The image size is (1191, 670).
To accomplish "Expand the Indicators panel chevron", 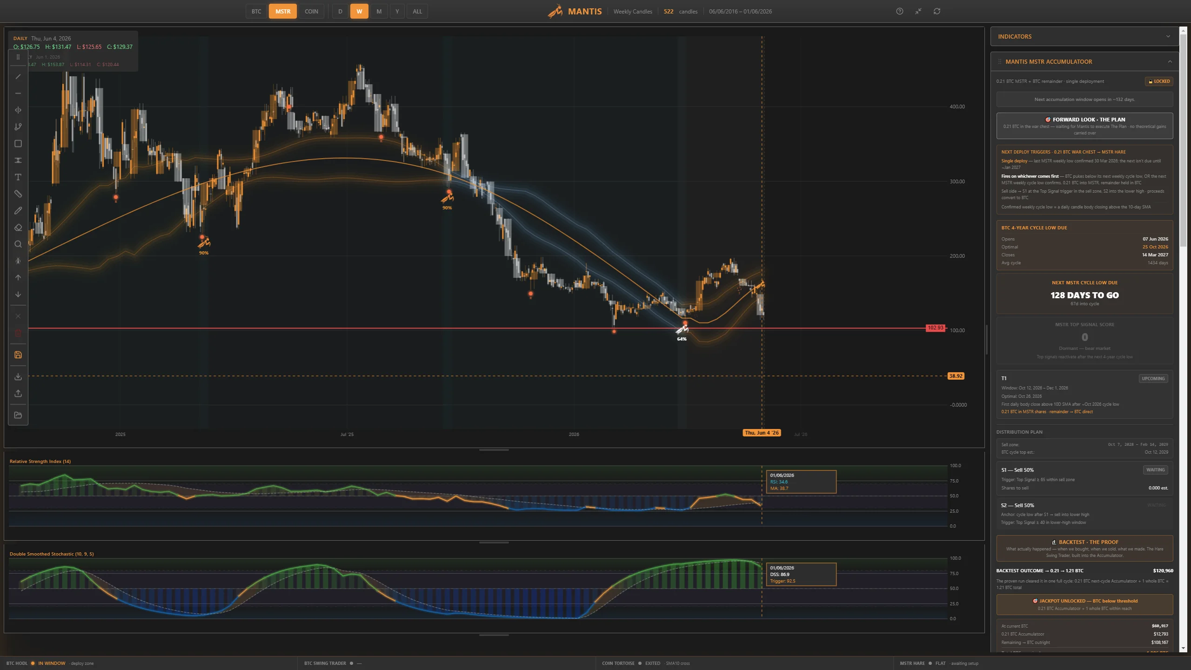I will tap(1168, 36).
